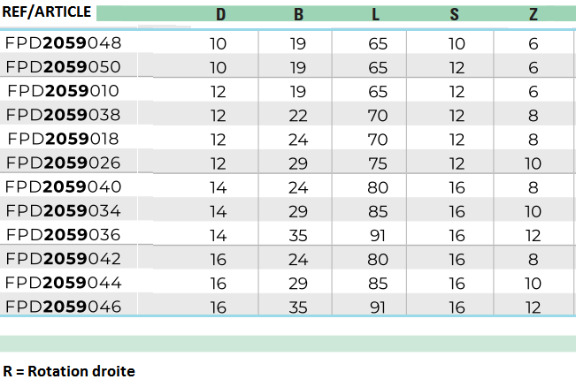Select article reference FPD2059036
Image resolution: width=576 pixels, height=387 pixels.
[63, 234]
